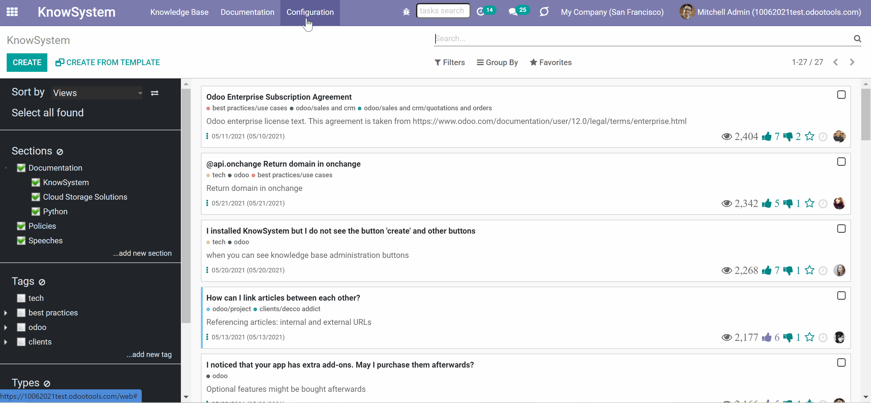Image resolution: width=871 pixels, height=403 pixels.
Task: Open conversations icon with 25 badge
Action: click(x=518, y=12)
